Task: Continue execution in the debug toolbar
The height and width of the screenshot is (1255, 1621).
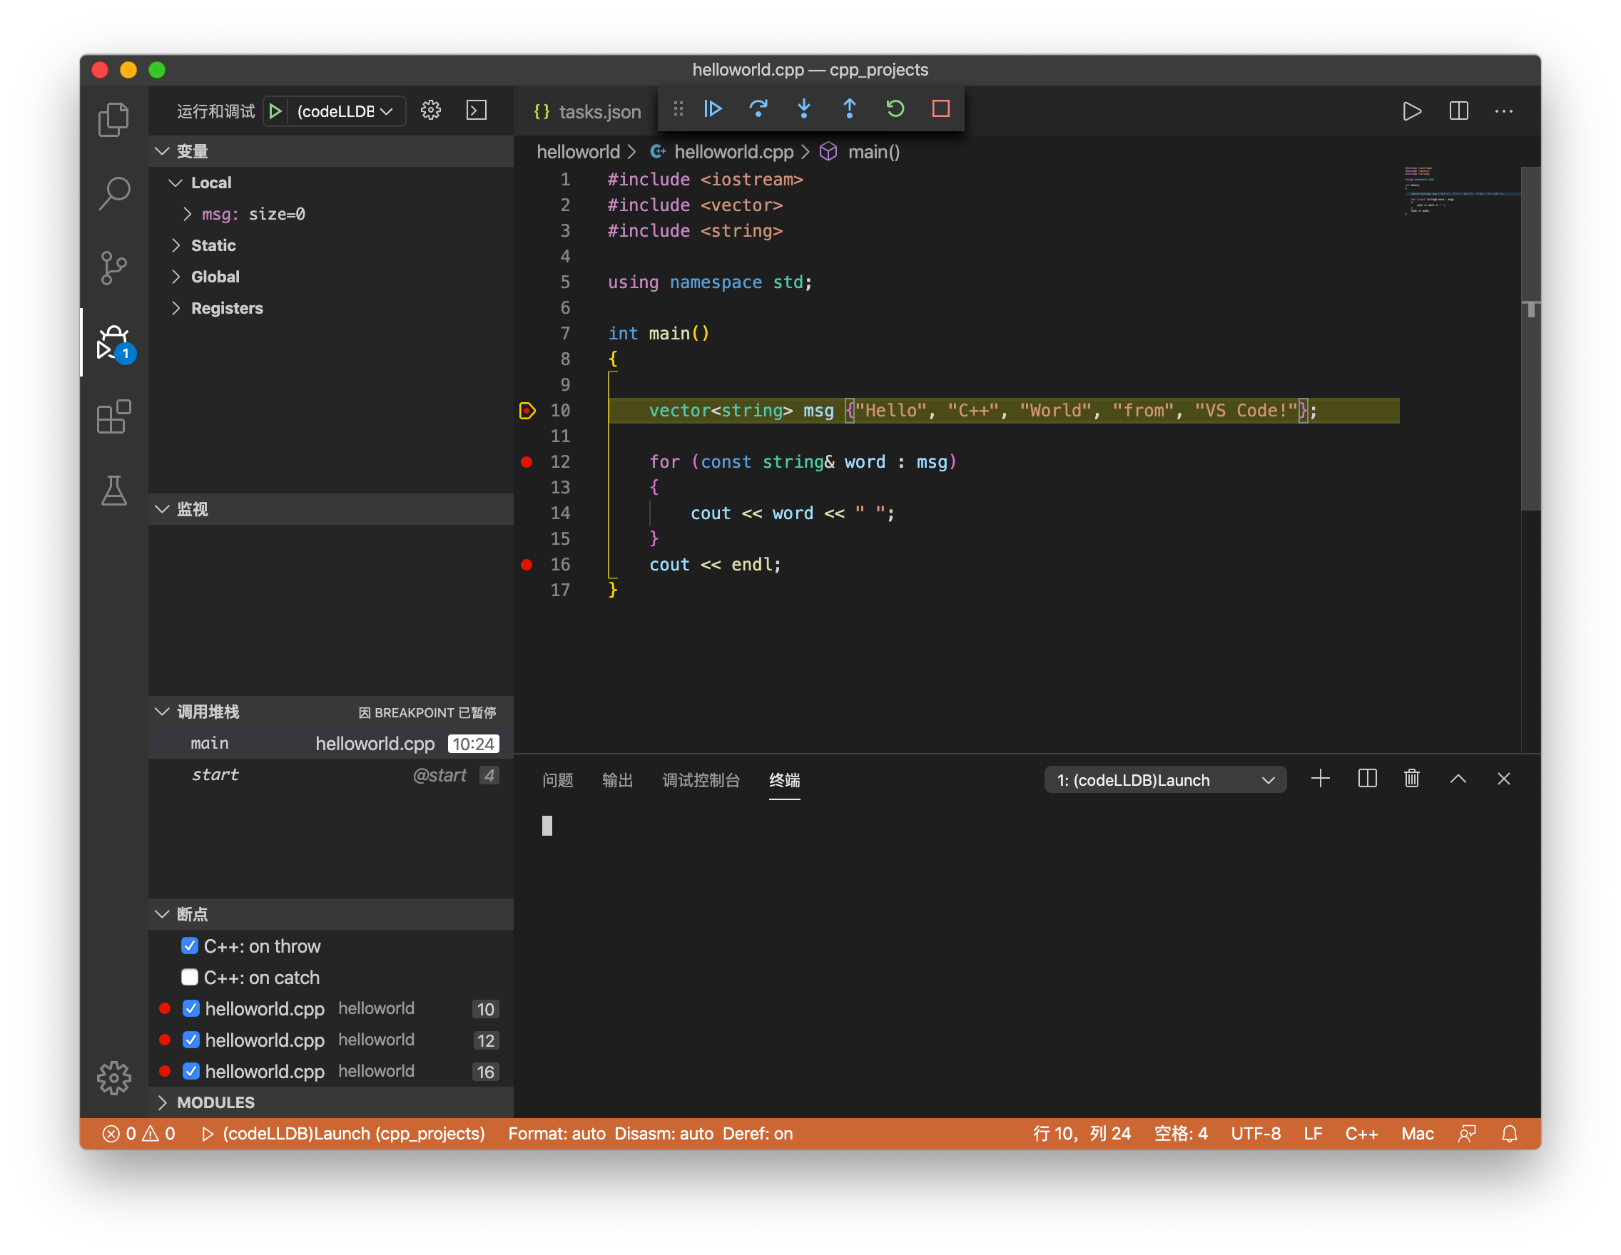Action: coord(713,108)
